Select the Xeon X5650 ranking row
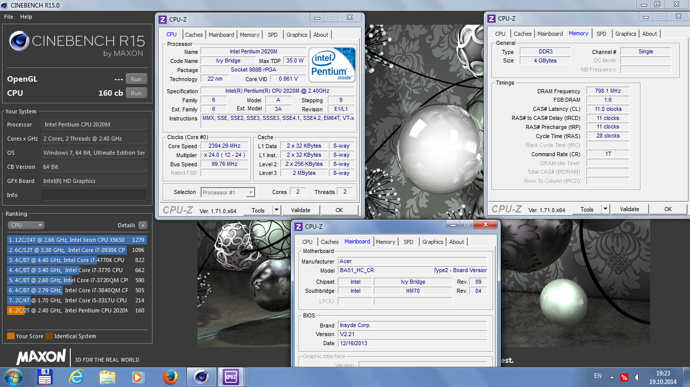This screenshot has width=690, height=387. click(76, 240)
